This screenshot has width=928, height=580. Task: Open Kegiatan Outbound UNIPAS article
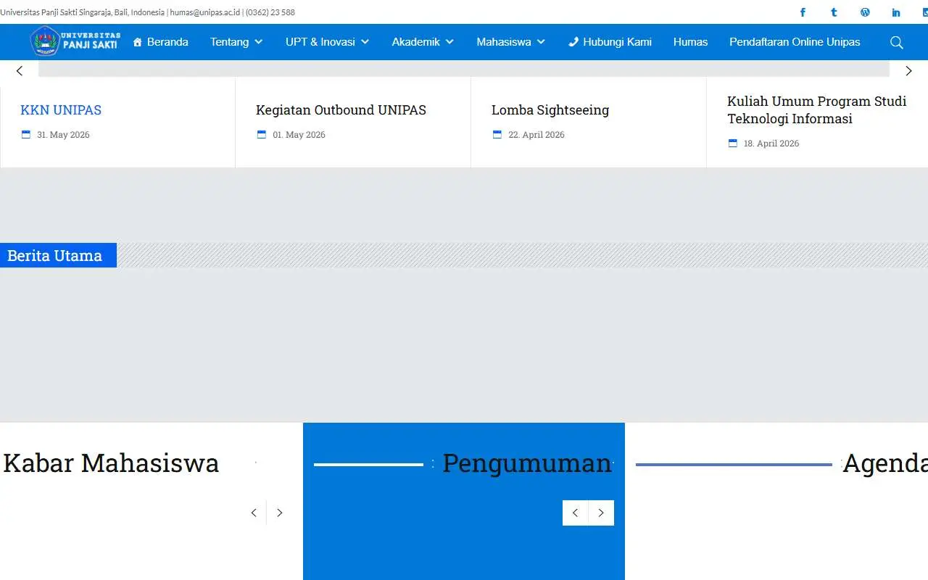coord(341,110)
